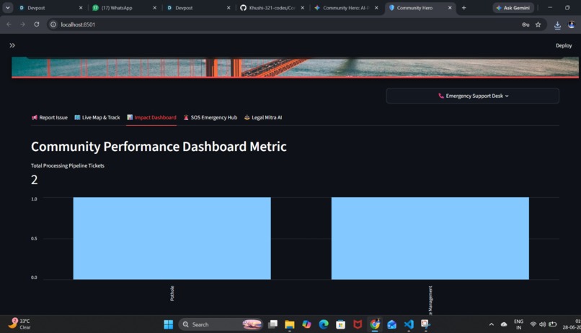This screenshot has width=581, height=333.
Task: Launch Copilot from the taskbar
Action: 306,324
